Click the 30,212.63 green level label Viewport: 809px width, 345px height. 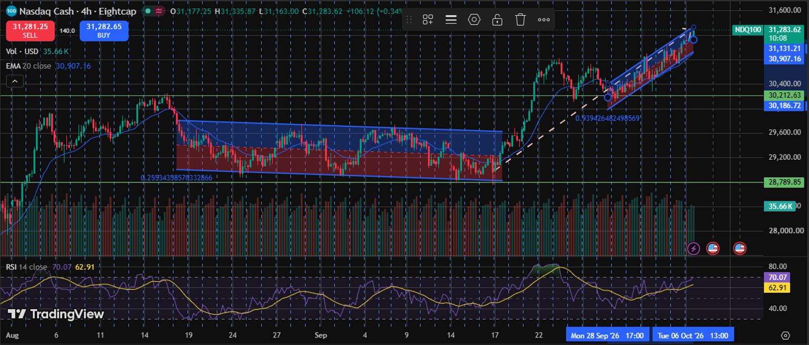click(x=784, y=95)
